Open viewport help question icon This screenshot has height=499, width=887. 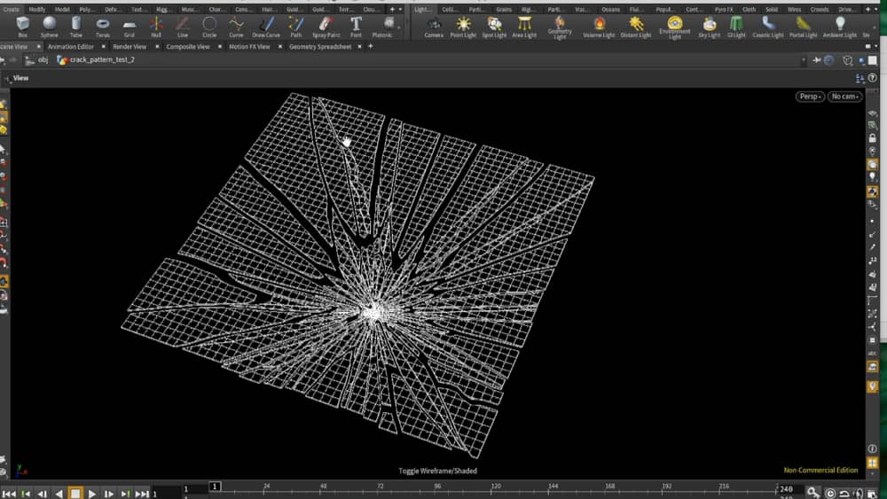(x=872, y=78)
